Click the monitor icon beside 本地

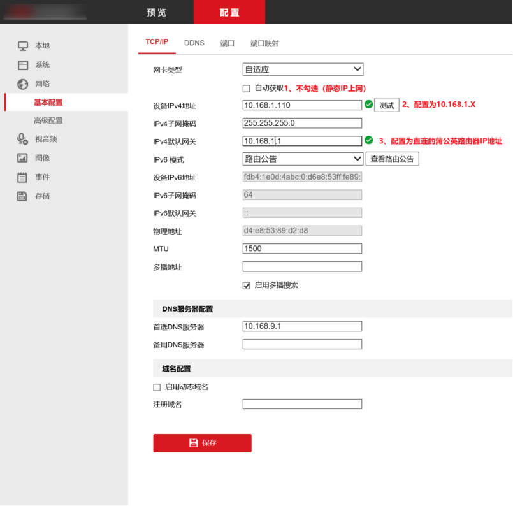[23, 46]
